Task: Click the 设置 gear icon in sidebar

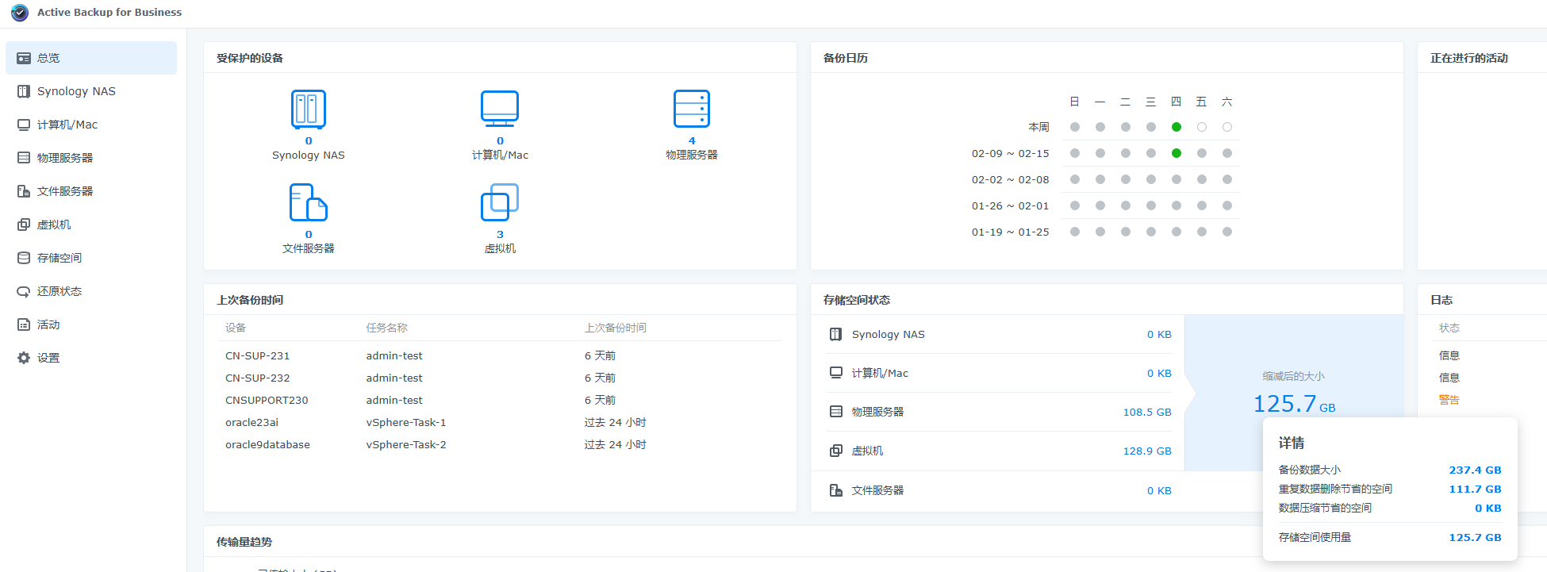Action: (24, 358)
